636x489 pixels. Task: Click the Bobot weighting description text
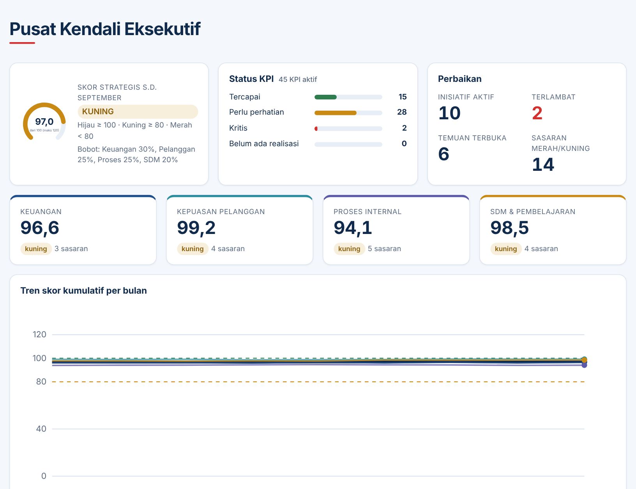136,154
